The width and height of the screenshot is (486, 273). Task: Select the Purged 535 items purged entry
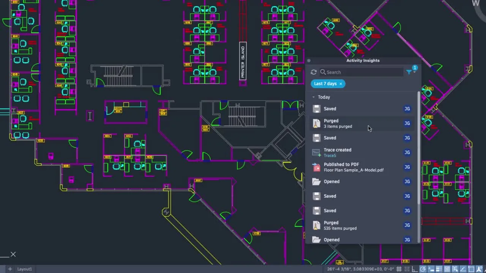(x=362, y=225)
